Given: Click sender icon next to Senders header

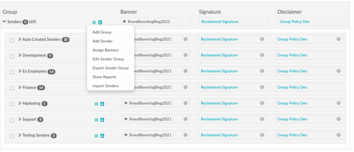Looking at the screenshot, I should click(100, 22).
